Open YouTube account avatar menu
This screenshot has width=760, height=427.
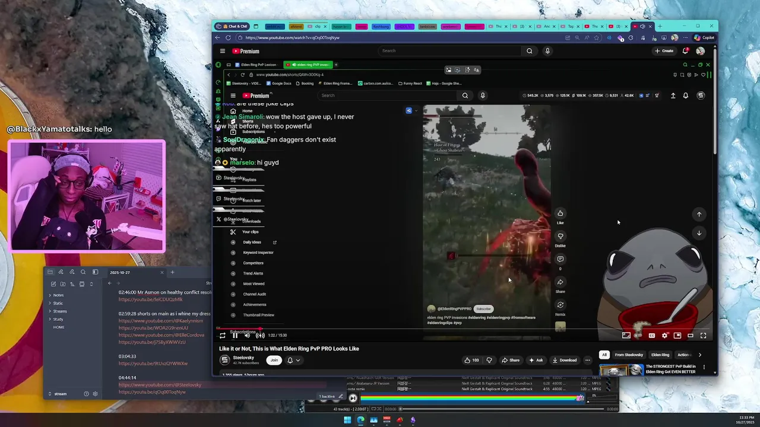click(701, 51)
